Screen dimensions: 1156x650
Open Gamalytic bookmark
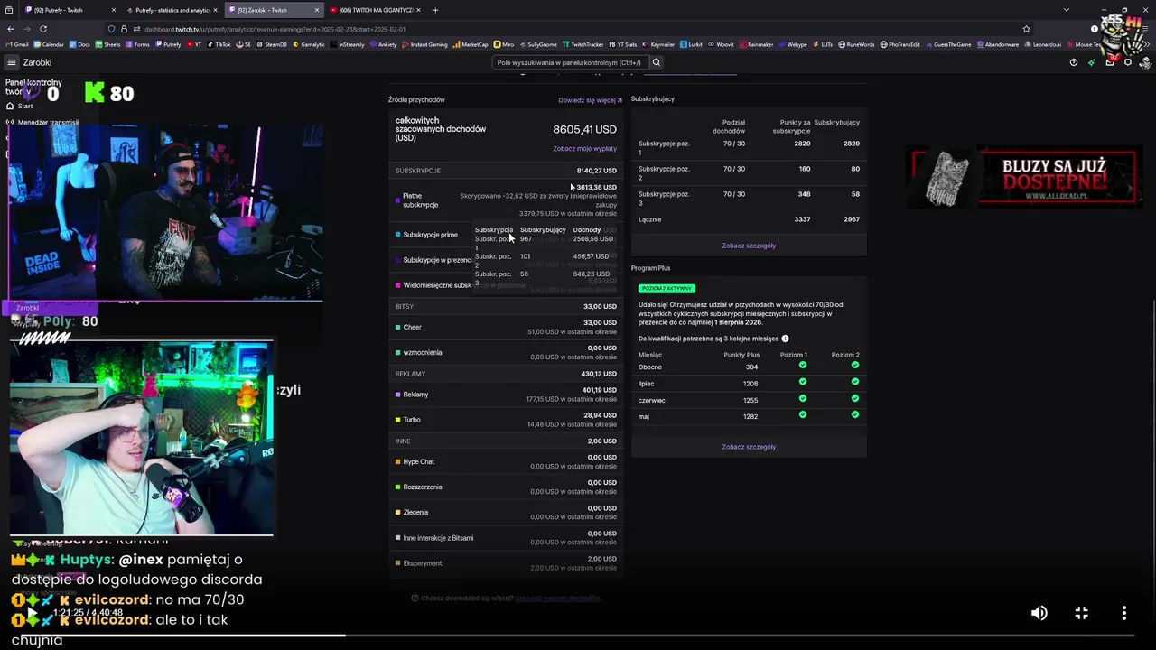(x=309, y=44)
